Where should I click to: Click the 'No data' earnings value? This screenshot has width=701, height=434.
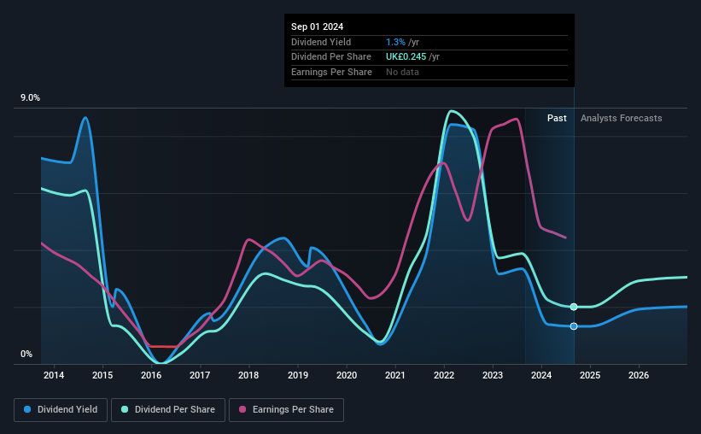click(402, 72)
